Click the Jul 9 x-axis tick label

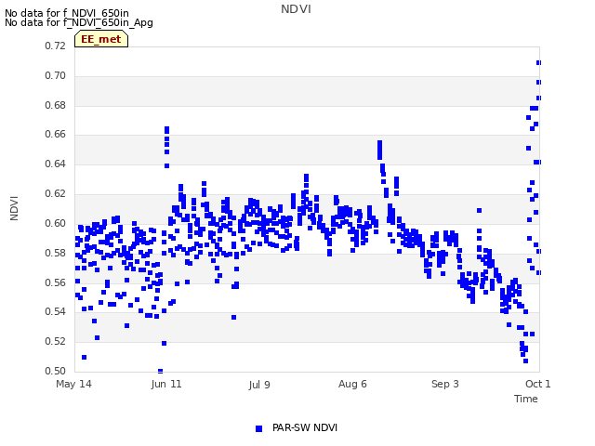[259, 385]
